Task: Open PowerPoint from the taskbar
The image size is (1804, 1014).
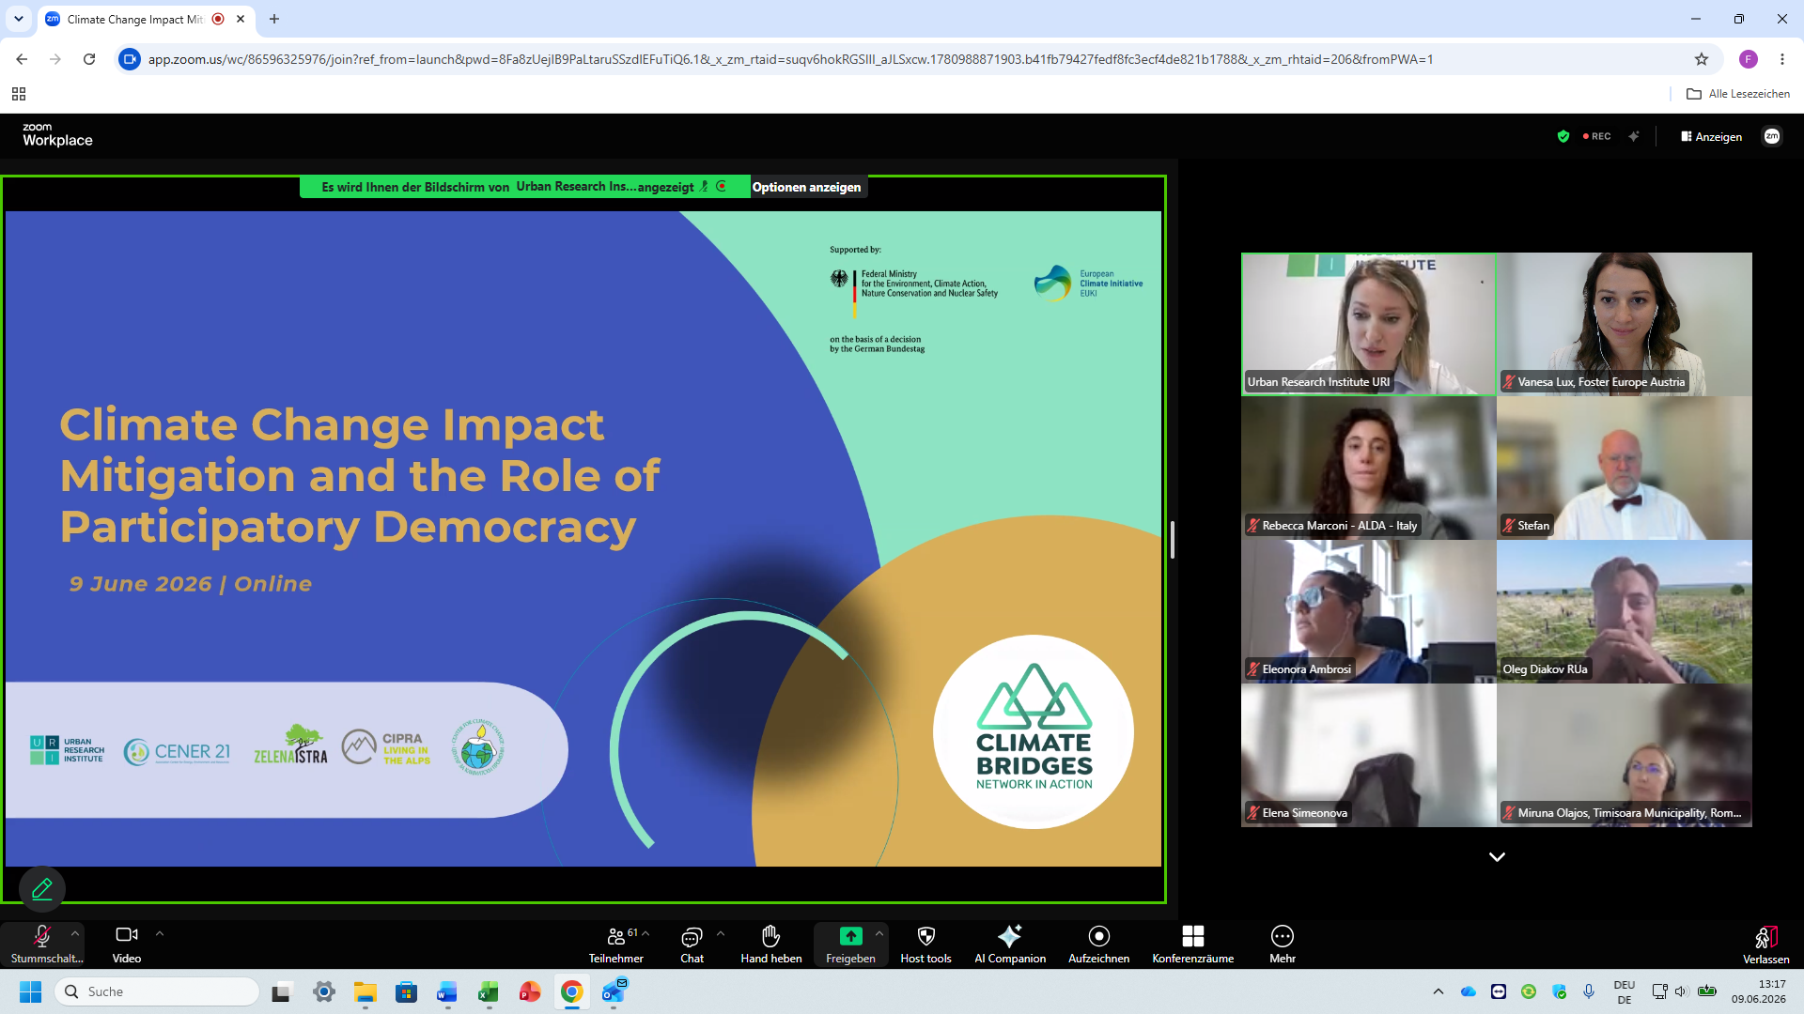Action: [530, 991]
